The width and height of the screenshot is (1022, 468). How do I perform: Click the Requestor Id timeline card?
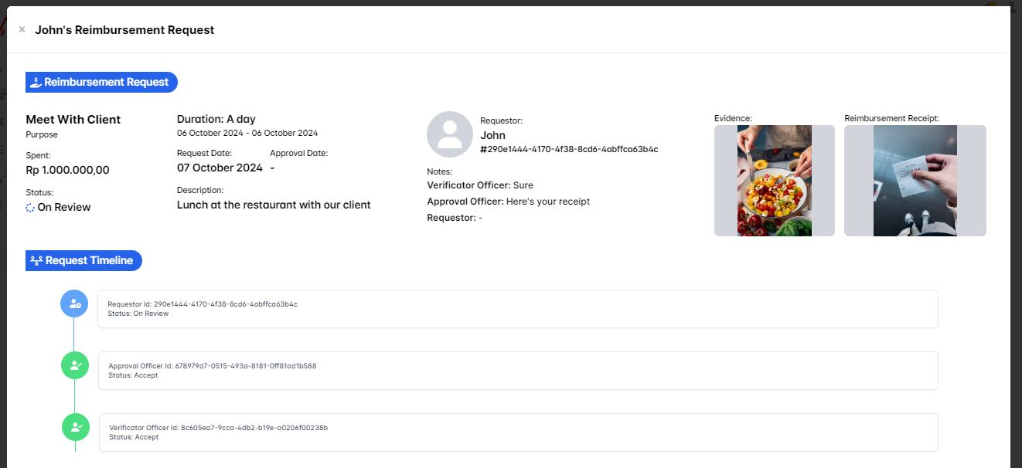point(517,309)
